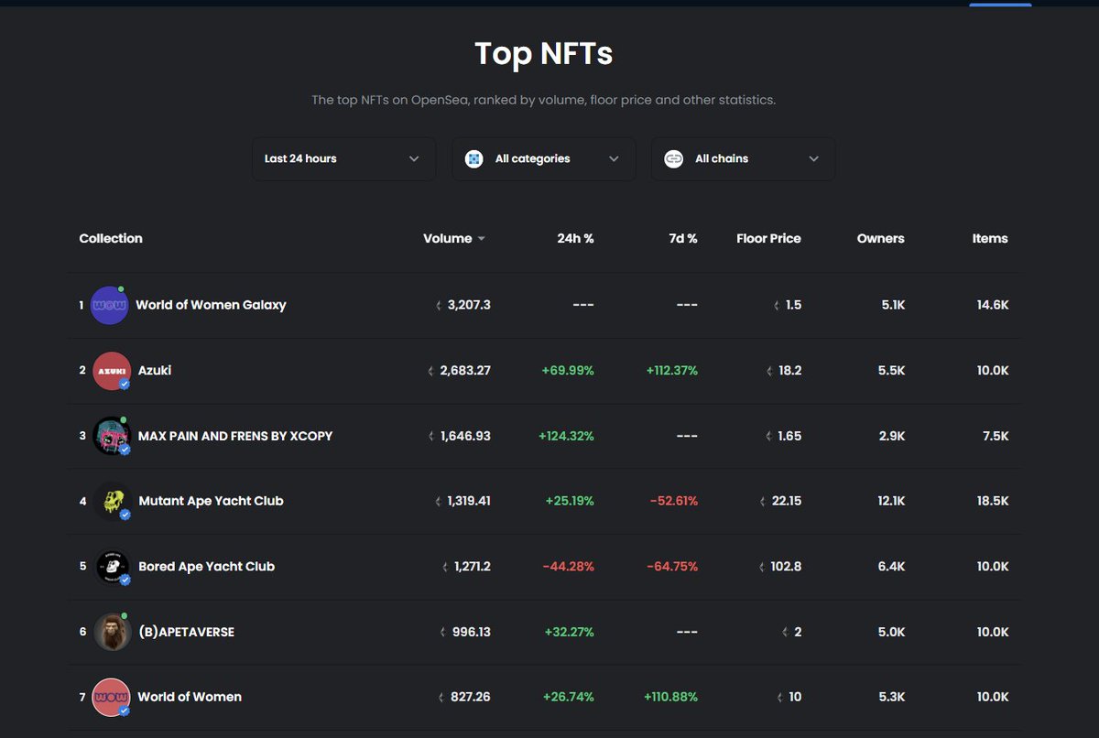Click the +110.88% 7d change value
This screenshot has width=1099, height=738.
coord(671,697)
